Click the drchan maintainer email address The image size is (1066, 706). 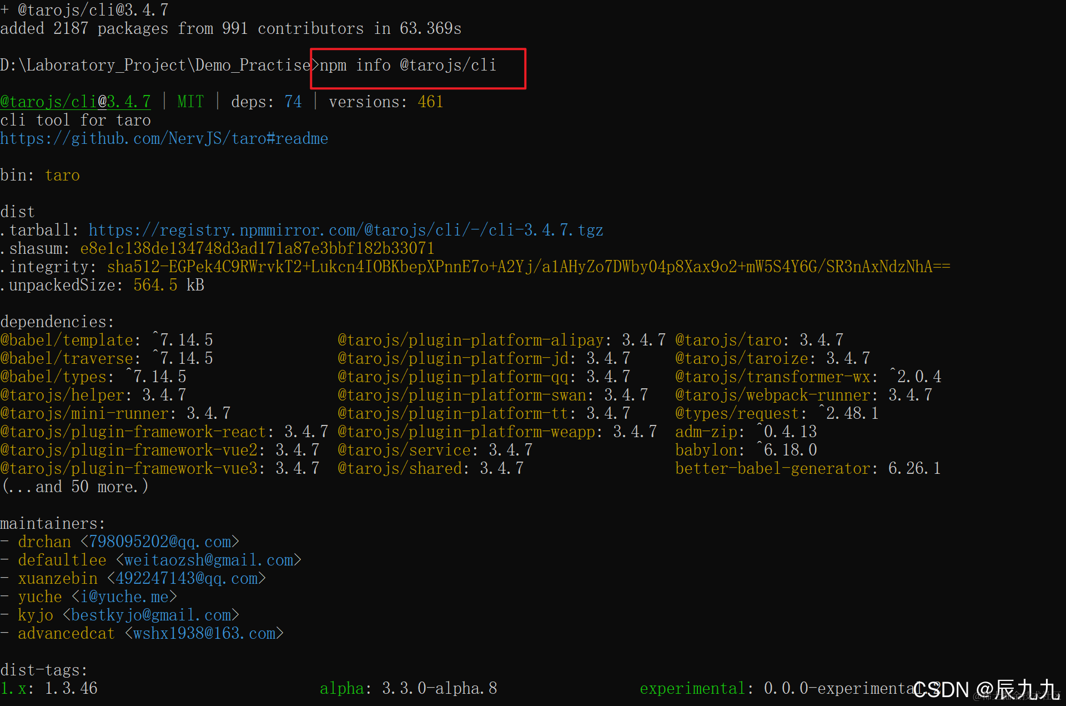160,542
